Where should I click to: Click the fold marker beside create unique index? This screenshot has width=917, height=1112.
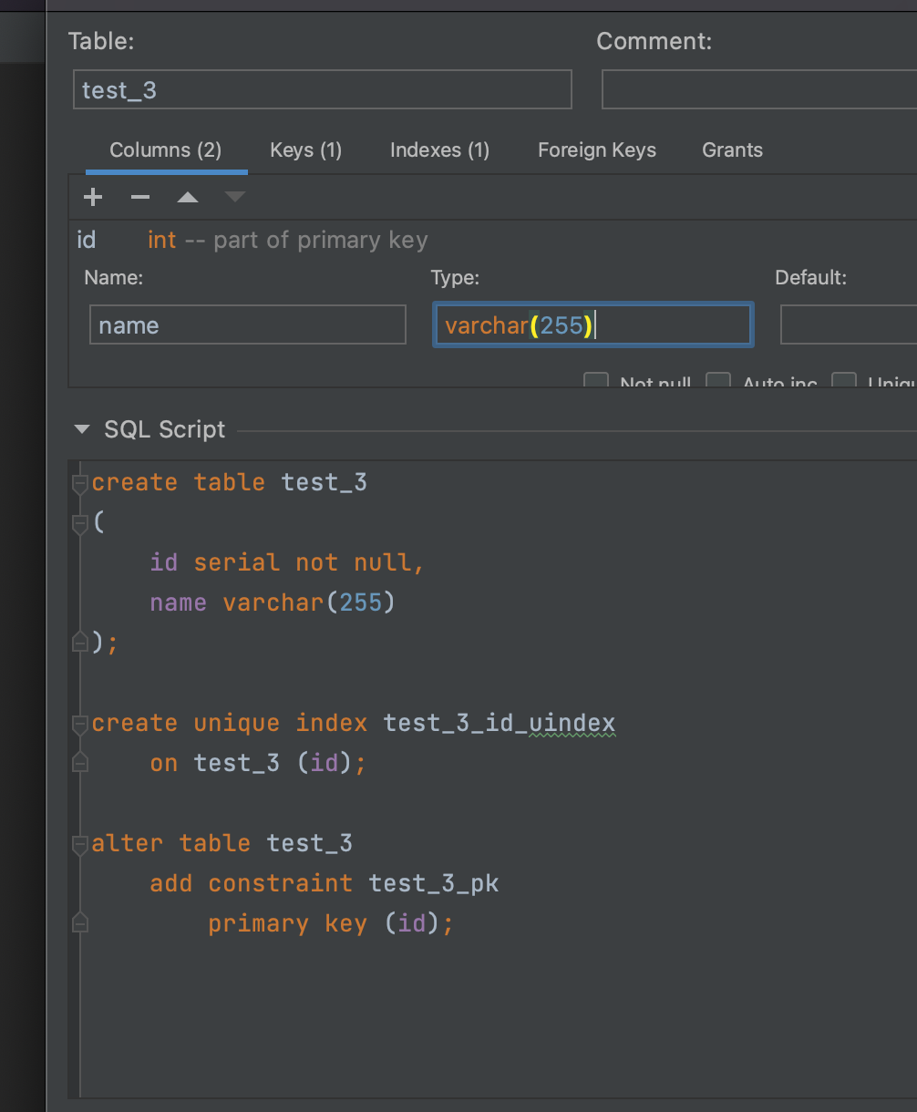(x=79, y=723)
